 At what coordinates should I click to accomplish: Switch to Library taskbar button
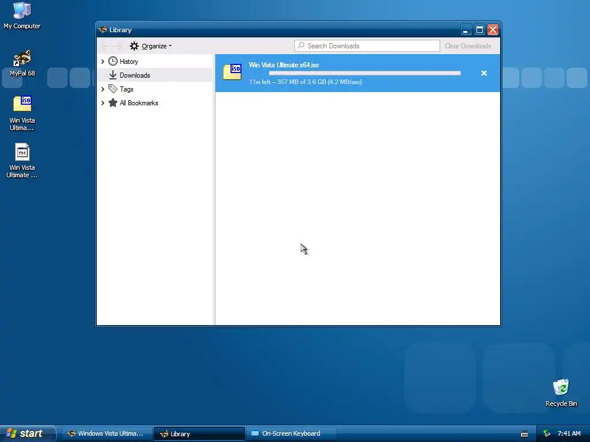point(199,434)
